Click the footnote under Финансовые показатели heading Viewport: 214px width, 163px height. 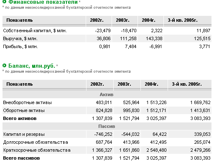pos(66,8)
